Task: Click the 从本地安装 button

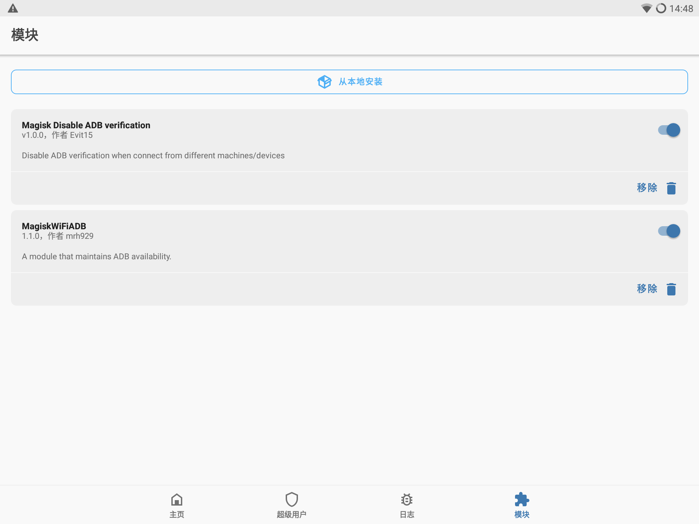Action: point(349,82)
